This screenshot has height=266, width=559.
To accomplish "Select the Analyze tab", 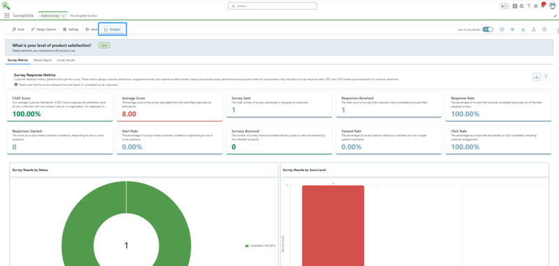I will pyautogui.click(x=112, y=29).
